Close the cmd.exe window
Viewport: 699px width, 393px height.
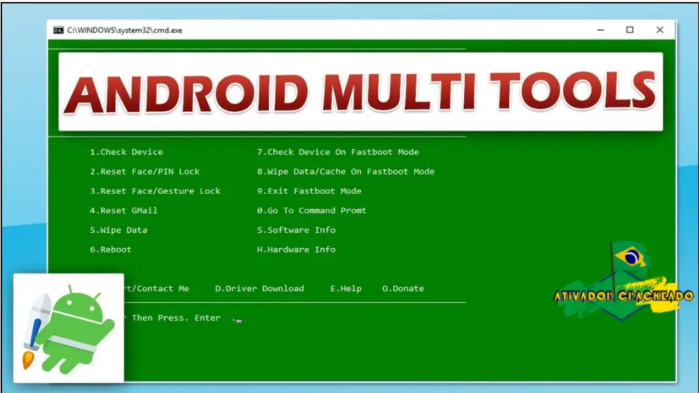click(x=660, y=30)
